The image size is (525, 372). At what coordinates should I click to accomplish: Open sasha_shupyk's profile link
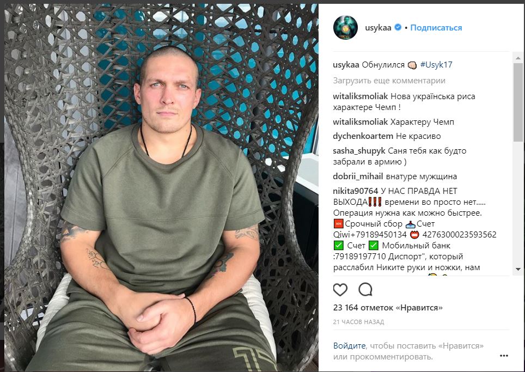[x=359, y=151]
